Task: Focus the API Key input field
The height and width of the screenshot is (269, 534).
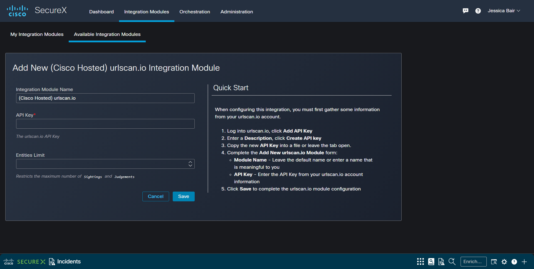Action: 105,124
